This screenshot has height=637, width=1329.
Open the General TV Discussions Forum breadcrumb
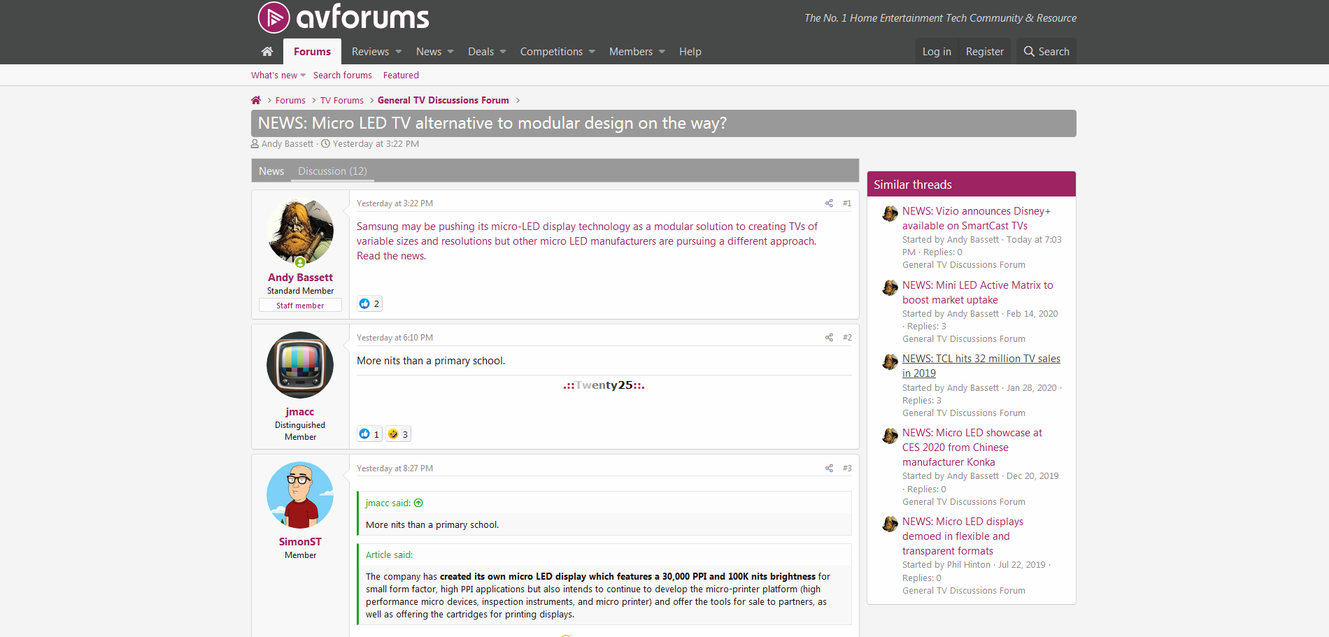(443, 101)
